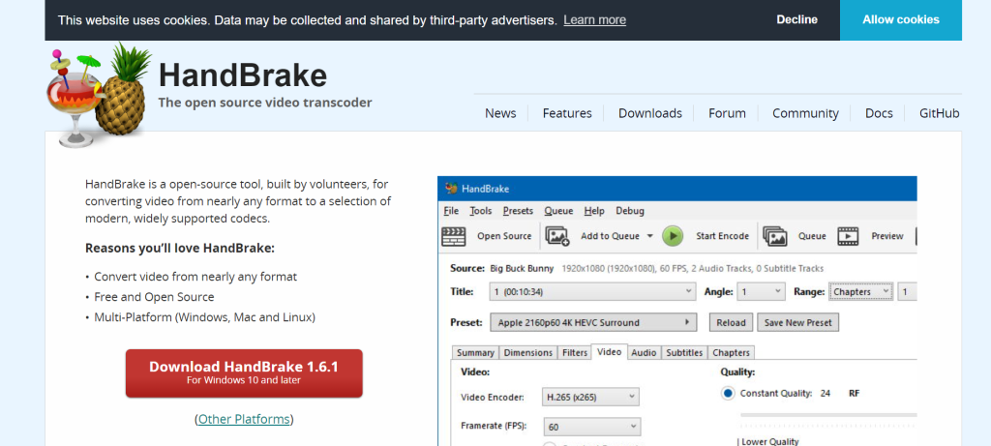This screenshot has width=991, height=446.
Task: Click the Constant Quality slider track
Action: (828, 415)
